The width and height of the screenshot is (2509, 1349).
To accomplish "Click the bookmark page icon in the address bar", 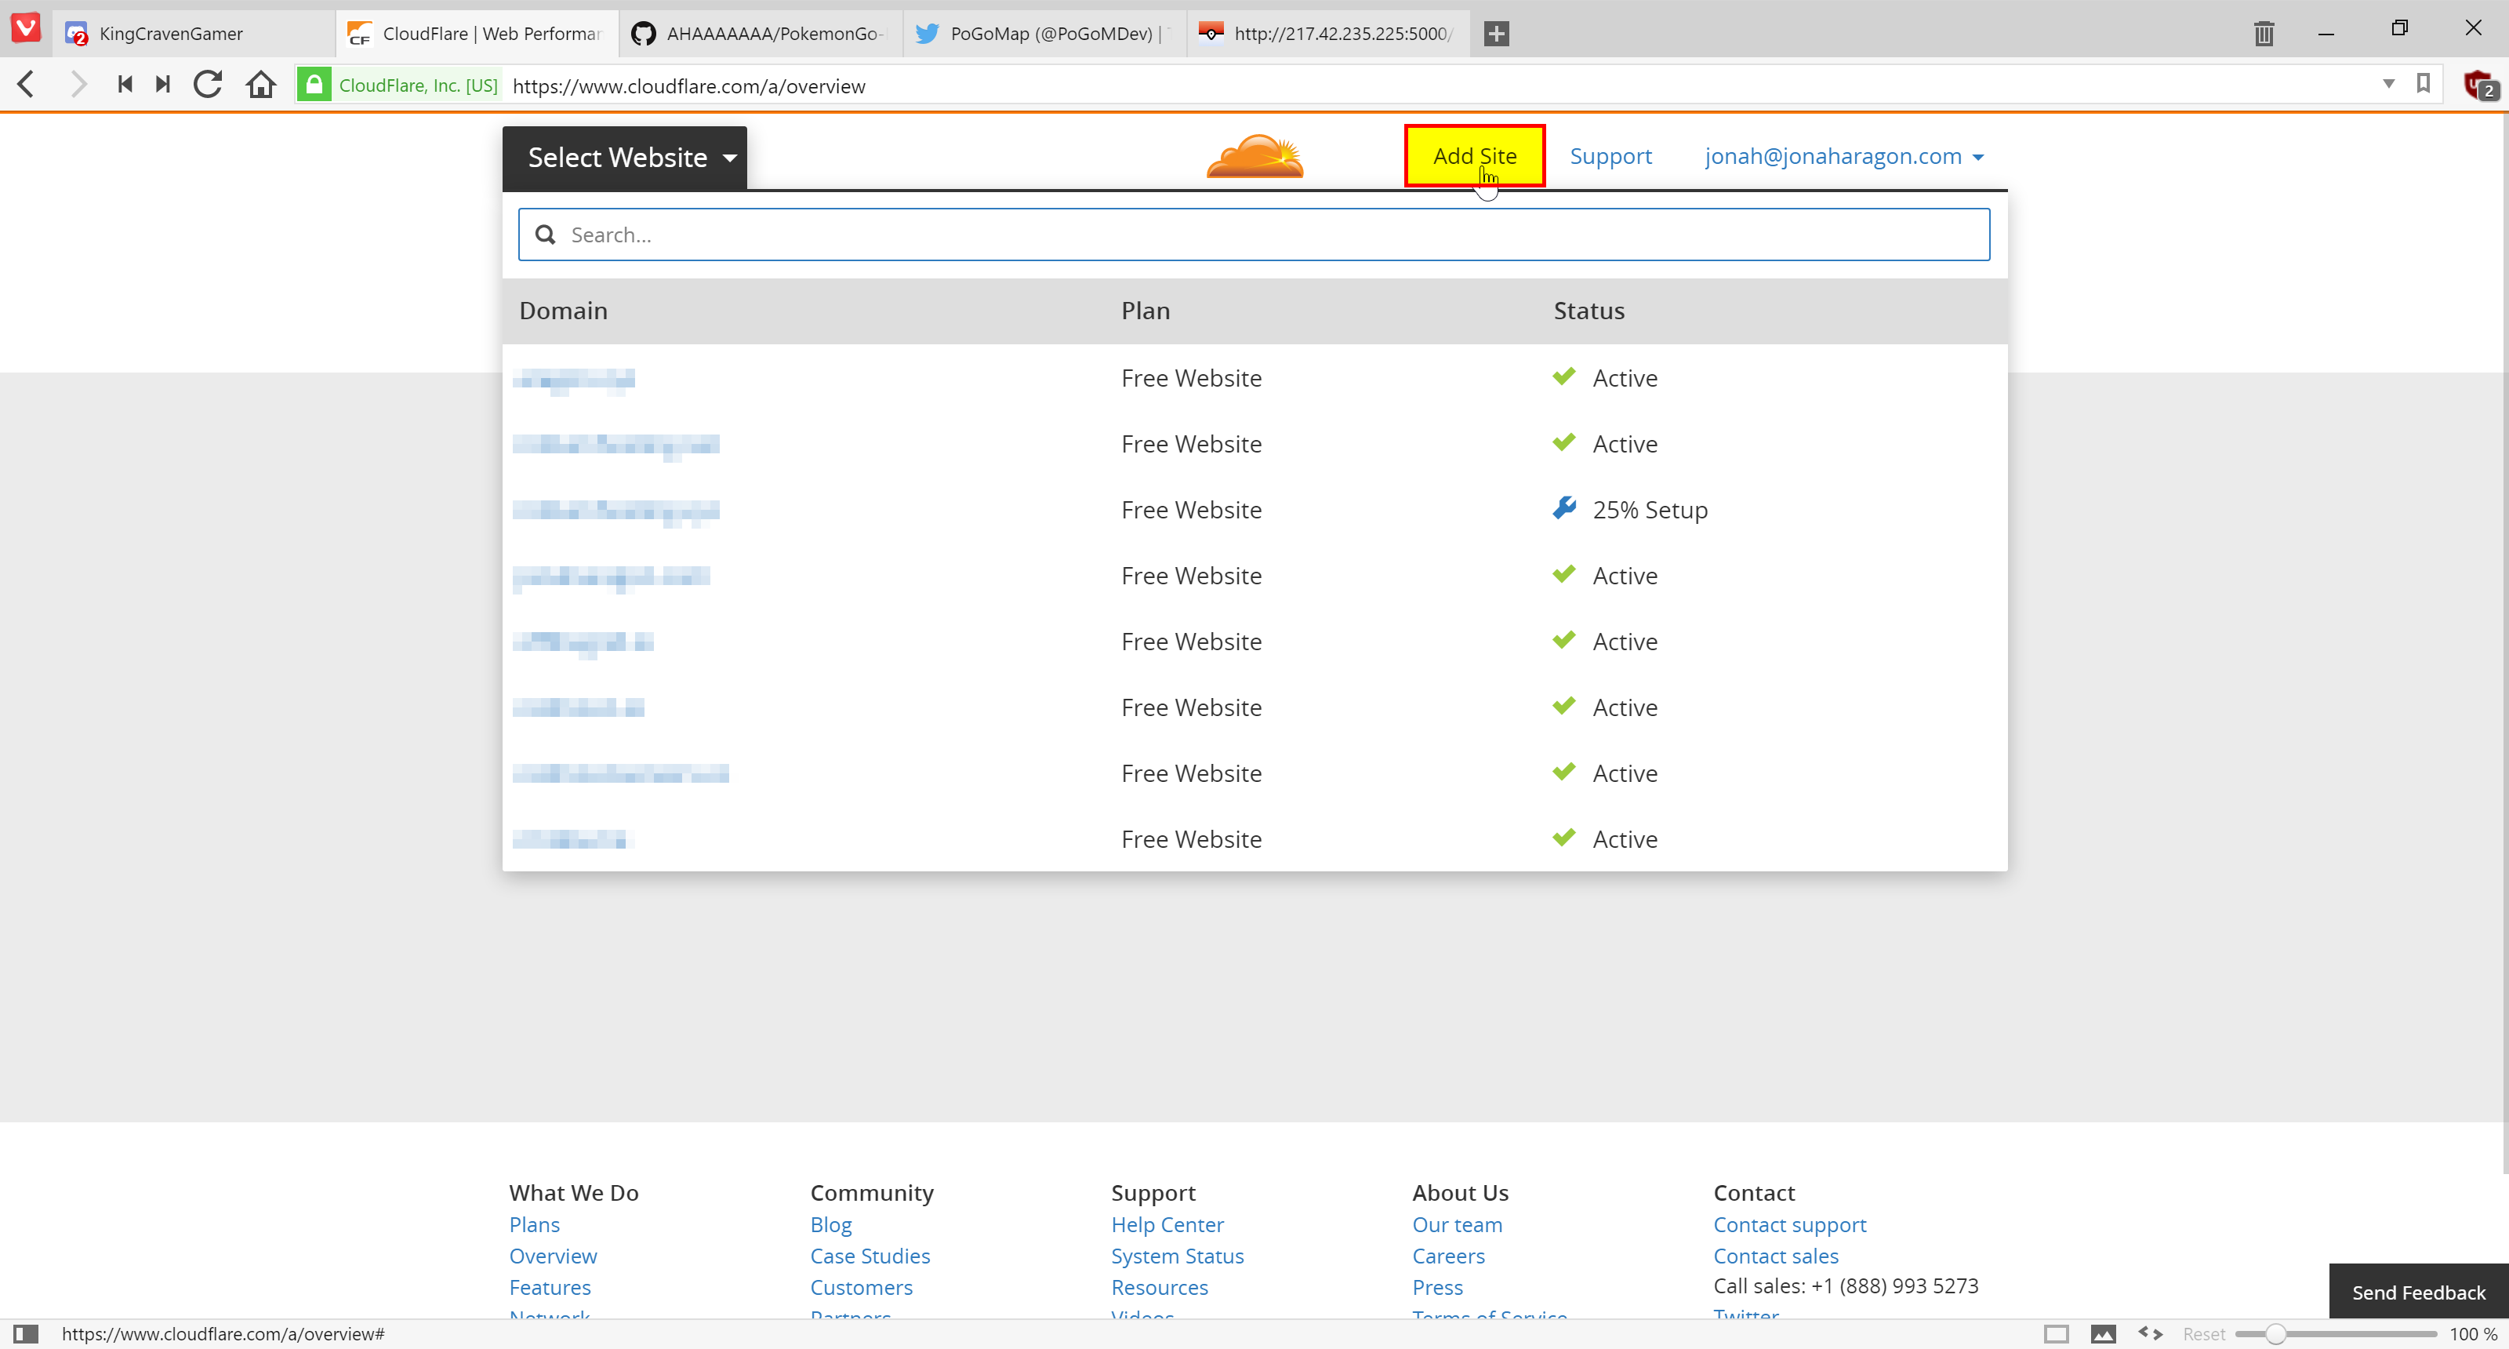I will coord(2424,84).
